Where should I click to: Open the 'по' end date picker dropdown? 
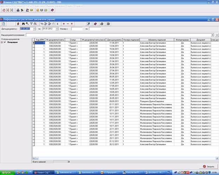point(57,29)
